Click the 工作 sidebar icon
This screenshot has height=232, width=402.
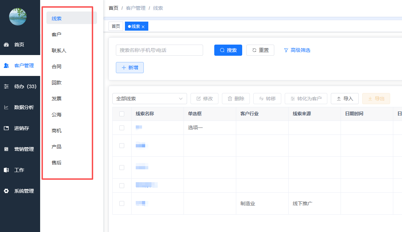click(x=6, y=170)
